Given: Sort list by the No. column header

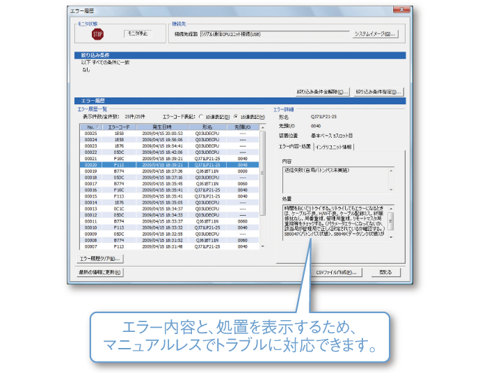Looking at the screenshot, I should 90,127.
